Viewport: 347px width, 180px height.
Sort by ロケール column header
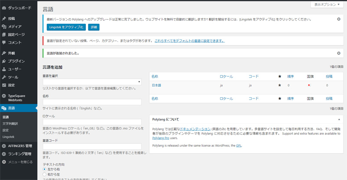coord(226,76)
